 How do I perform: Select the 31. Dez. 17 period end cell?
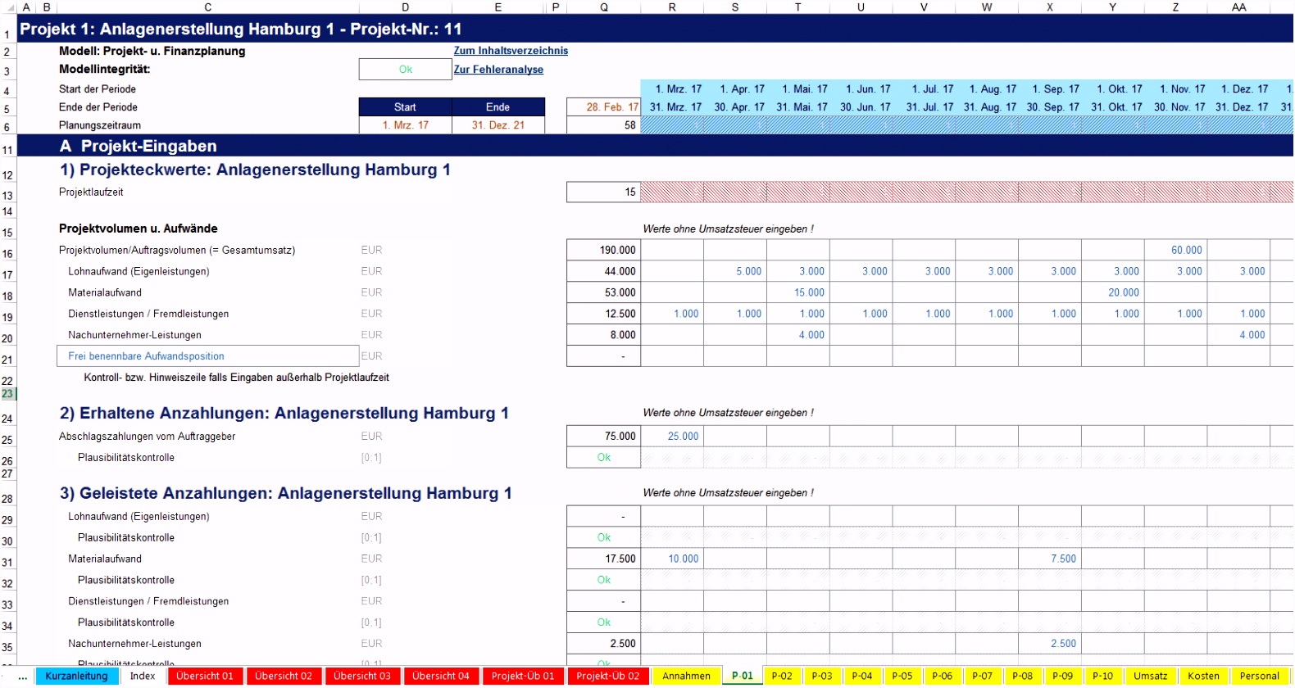click(1238, 107)
